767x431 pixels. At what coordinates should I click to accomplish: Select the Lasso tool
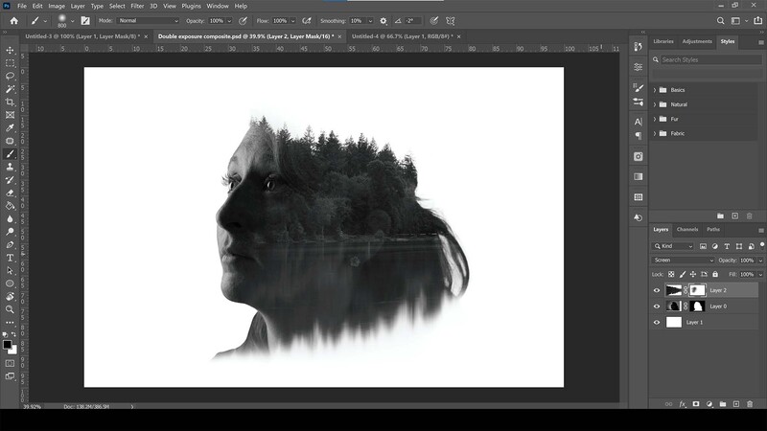point(10,77)
